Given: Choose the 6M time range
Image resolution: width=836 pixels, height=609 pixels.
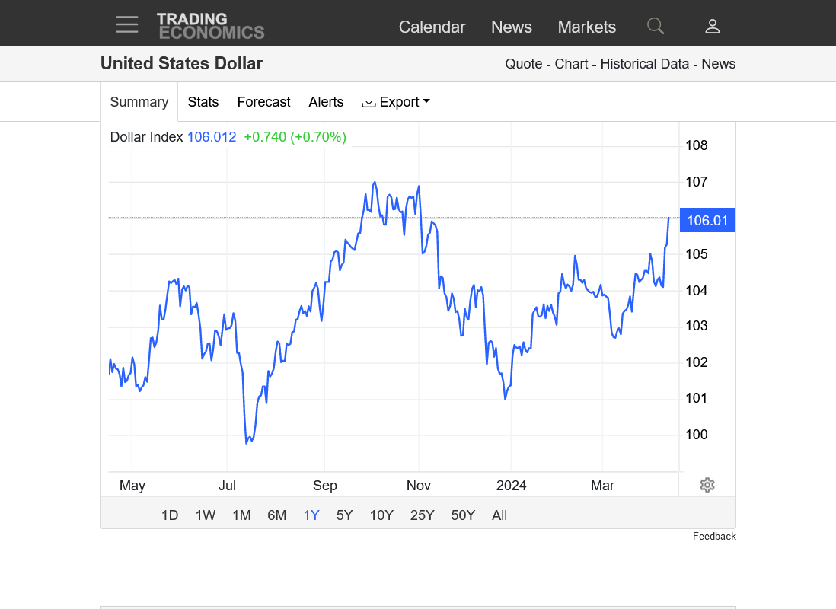Looking at the screenshot, I should tap(277, 515).
